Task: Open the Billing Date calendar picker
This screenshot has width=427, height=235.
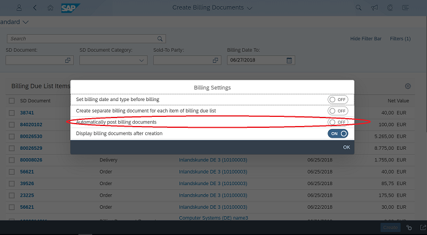Action: [289, 60]
